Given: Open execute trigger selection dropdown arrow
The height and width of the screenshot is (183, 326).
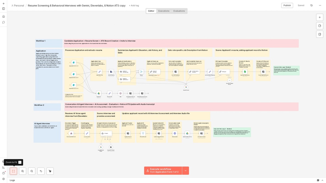Looking at the screenshot, I should click(x=186, y=171).
